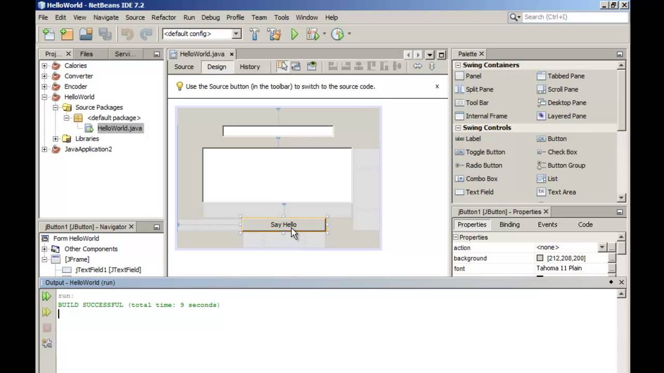Expand the JavaApplication2 project node
Image resolution: width=664 pixels, height=373 pixels.
click(x=44, y=149)
